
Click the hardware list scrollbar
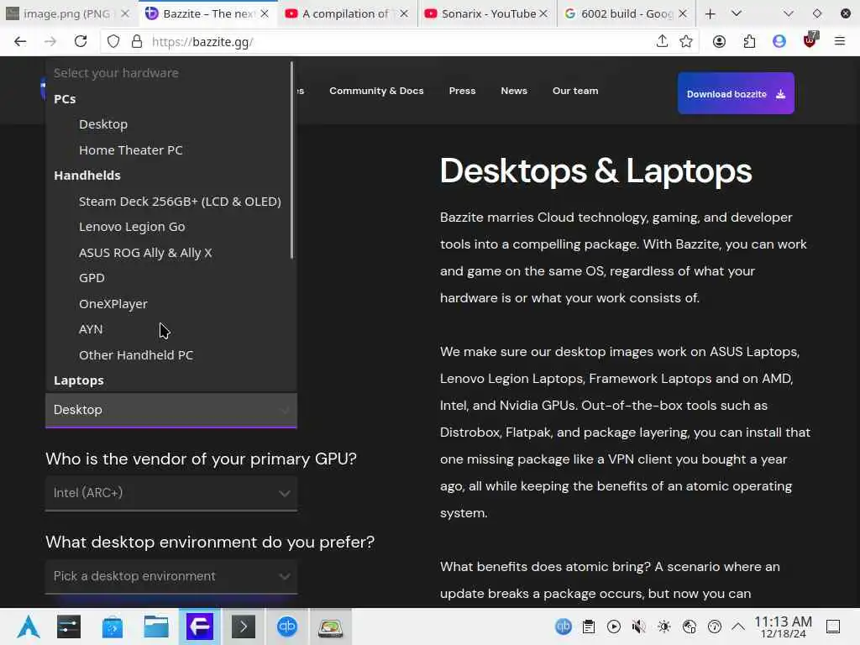point(291,160)
